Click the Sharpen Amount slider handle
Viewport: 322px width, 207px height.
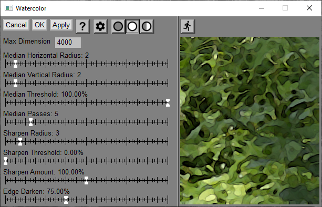pyautogui.click(x=87, y=180)
